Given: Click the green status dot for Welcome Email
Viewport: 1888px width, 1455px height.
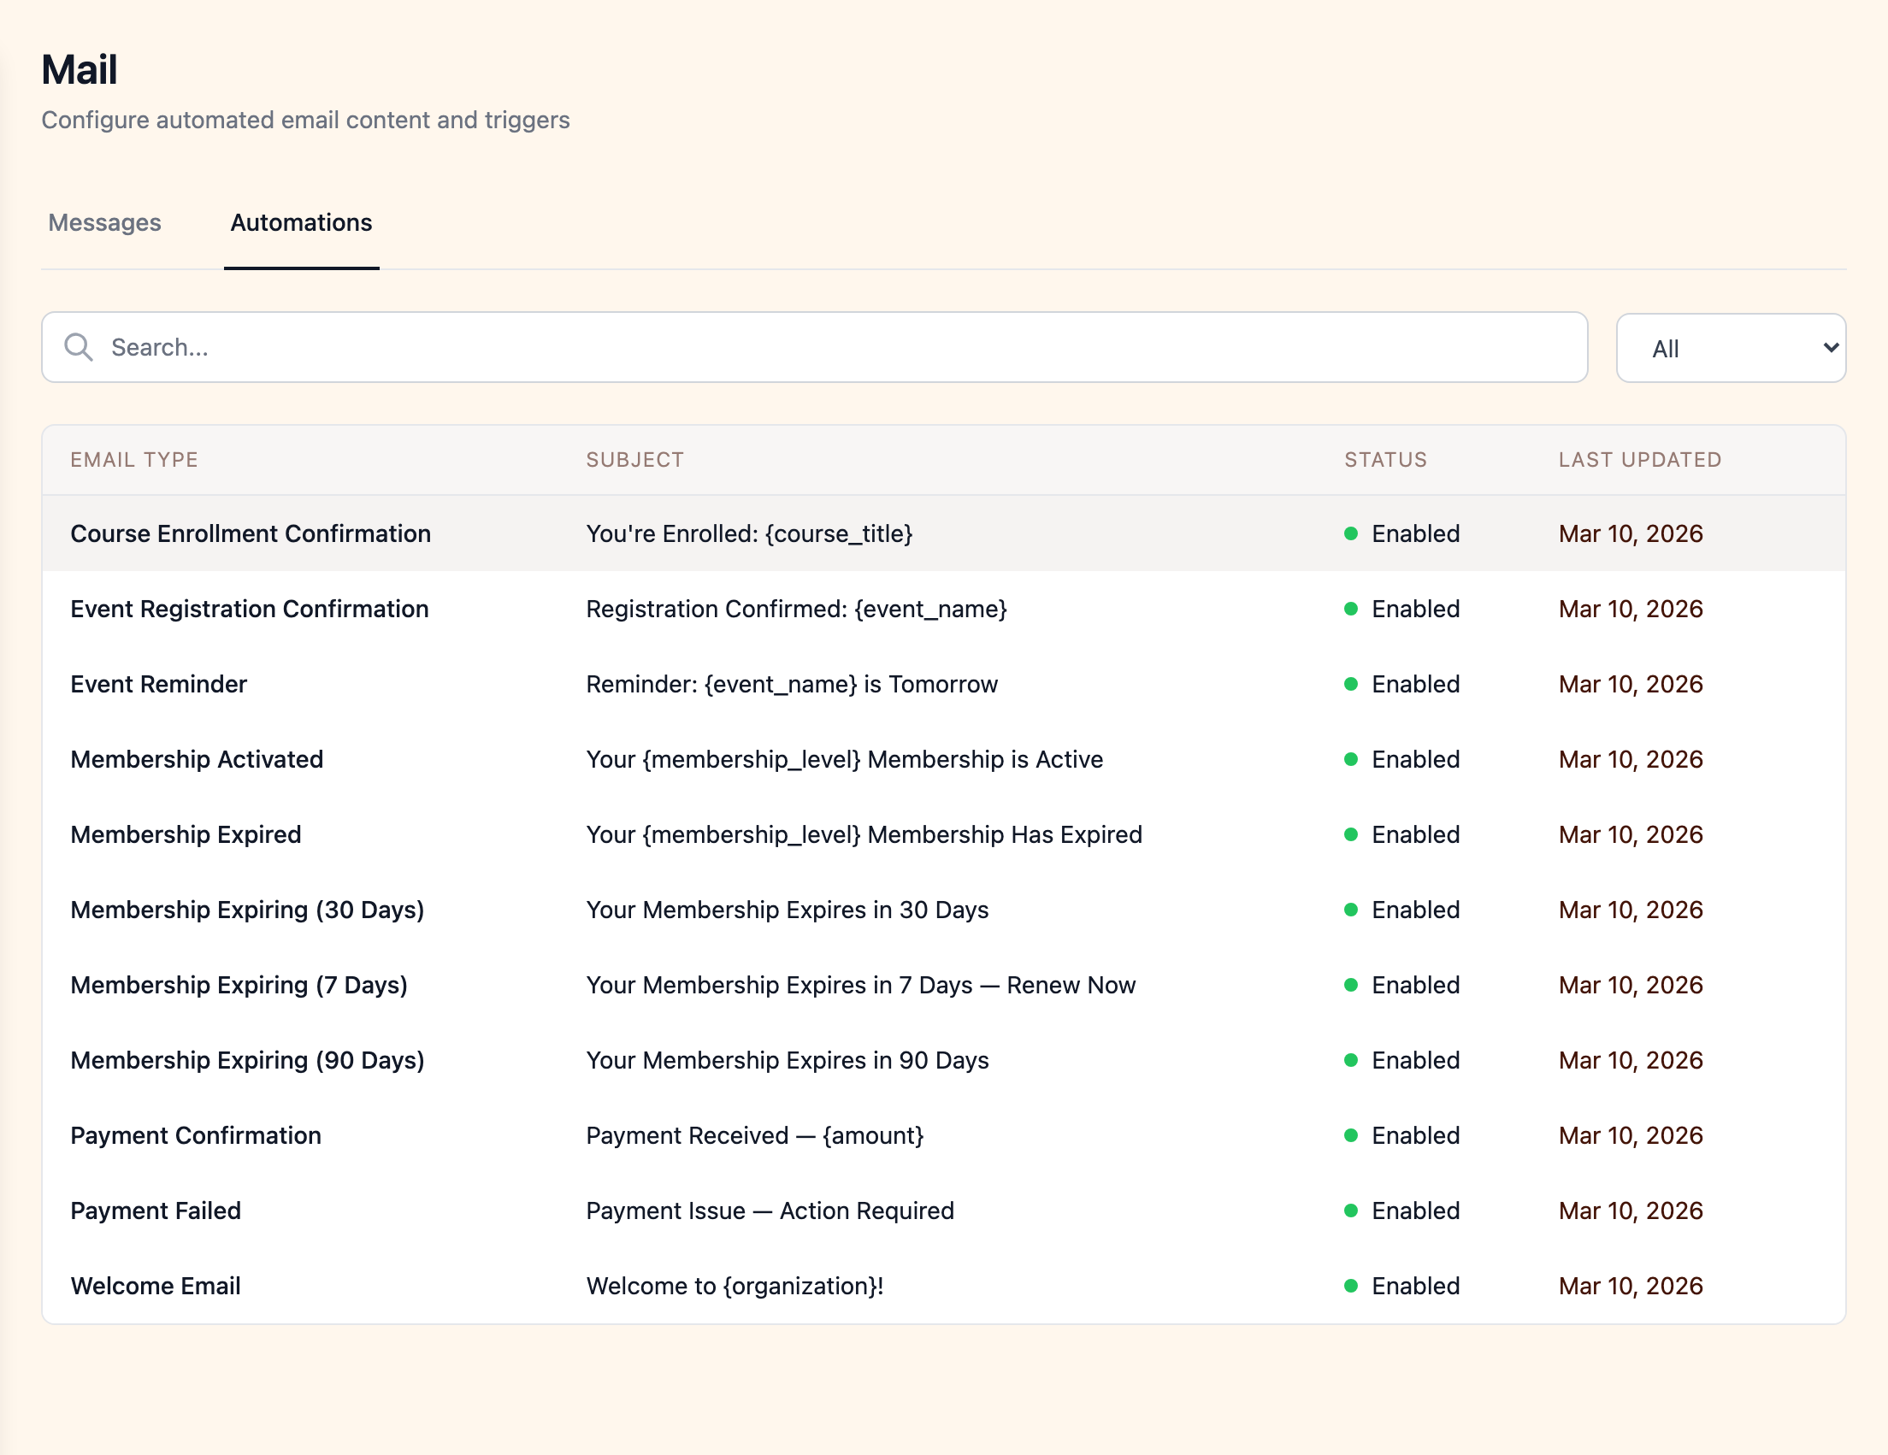Looking at the screenshot, I should (x=1351, y=1286).
